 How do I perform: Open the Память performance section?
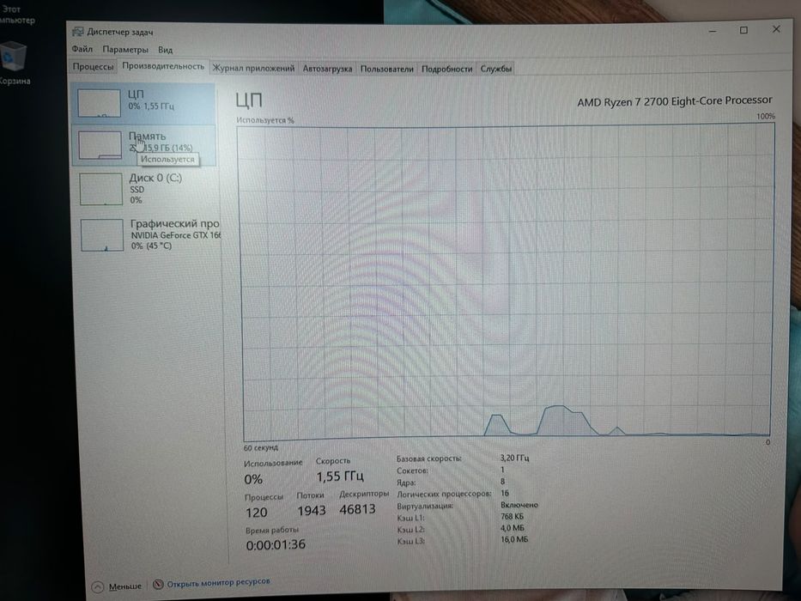tap(143, 144)
